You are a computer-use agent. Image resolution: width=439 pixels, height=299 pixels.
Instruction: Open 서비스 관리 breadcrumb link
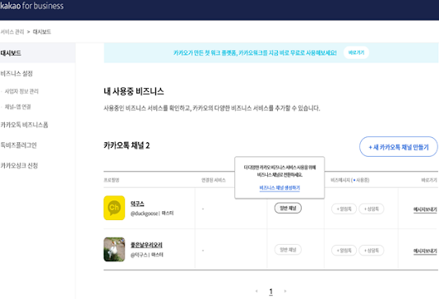tap(12, 32)
